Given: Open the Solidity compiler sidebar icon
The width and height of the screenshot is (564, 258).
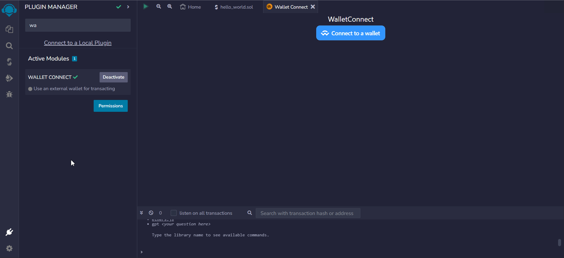Looking at the screenshot, I should click(9, 62).
